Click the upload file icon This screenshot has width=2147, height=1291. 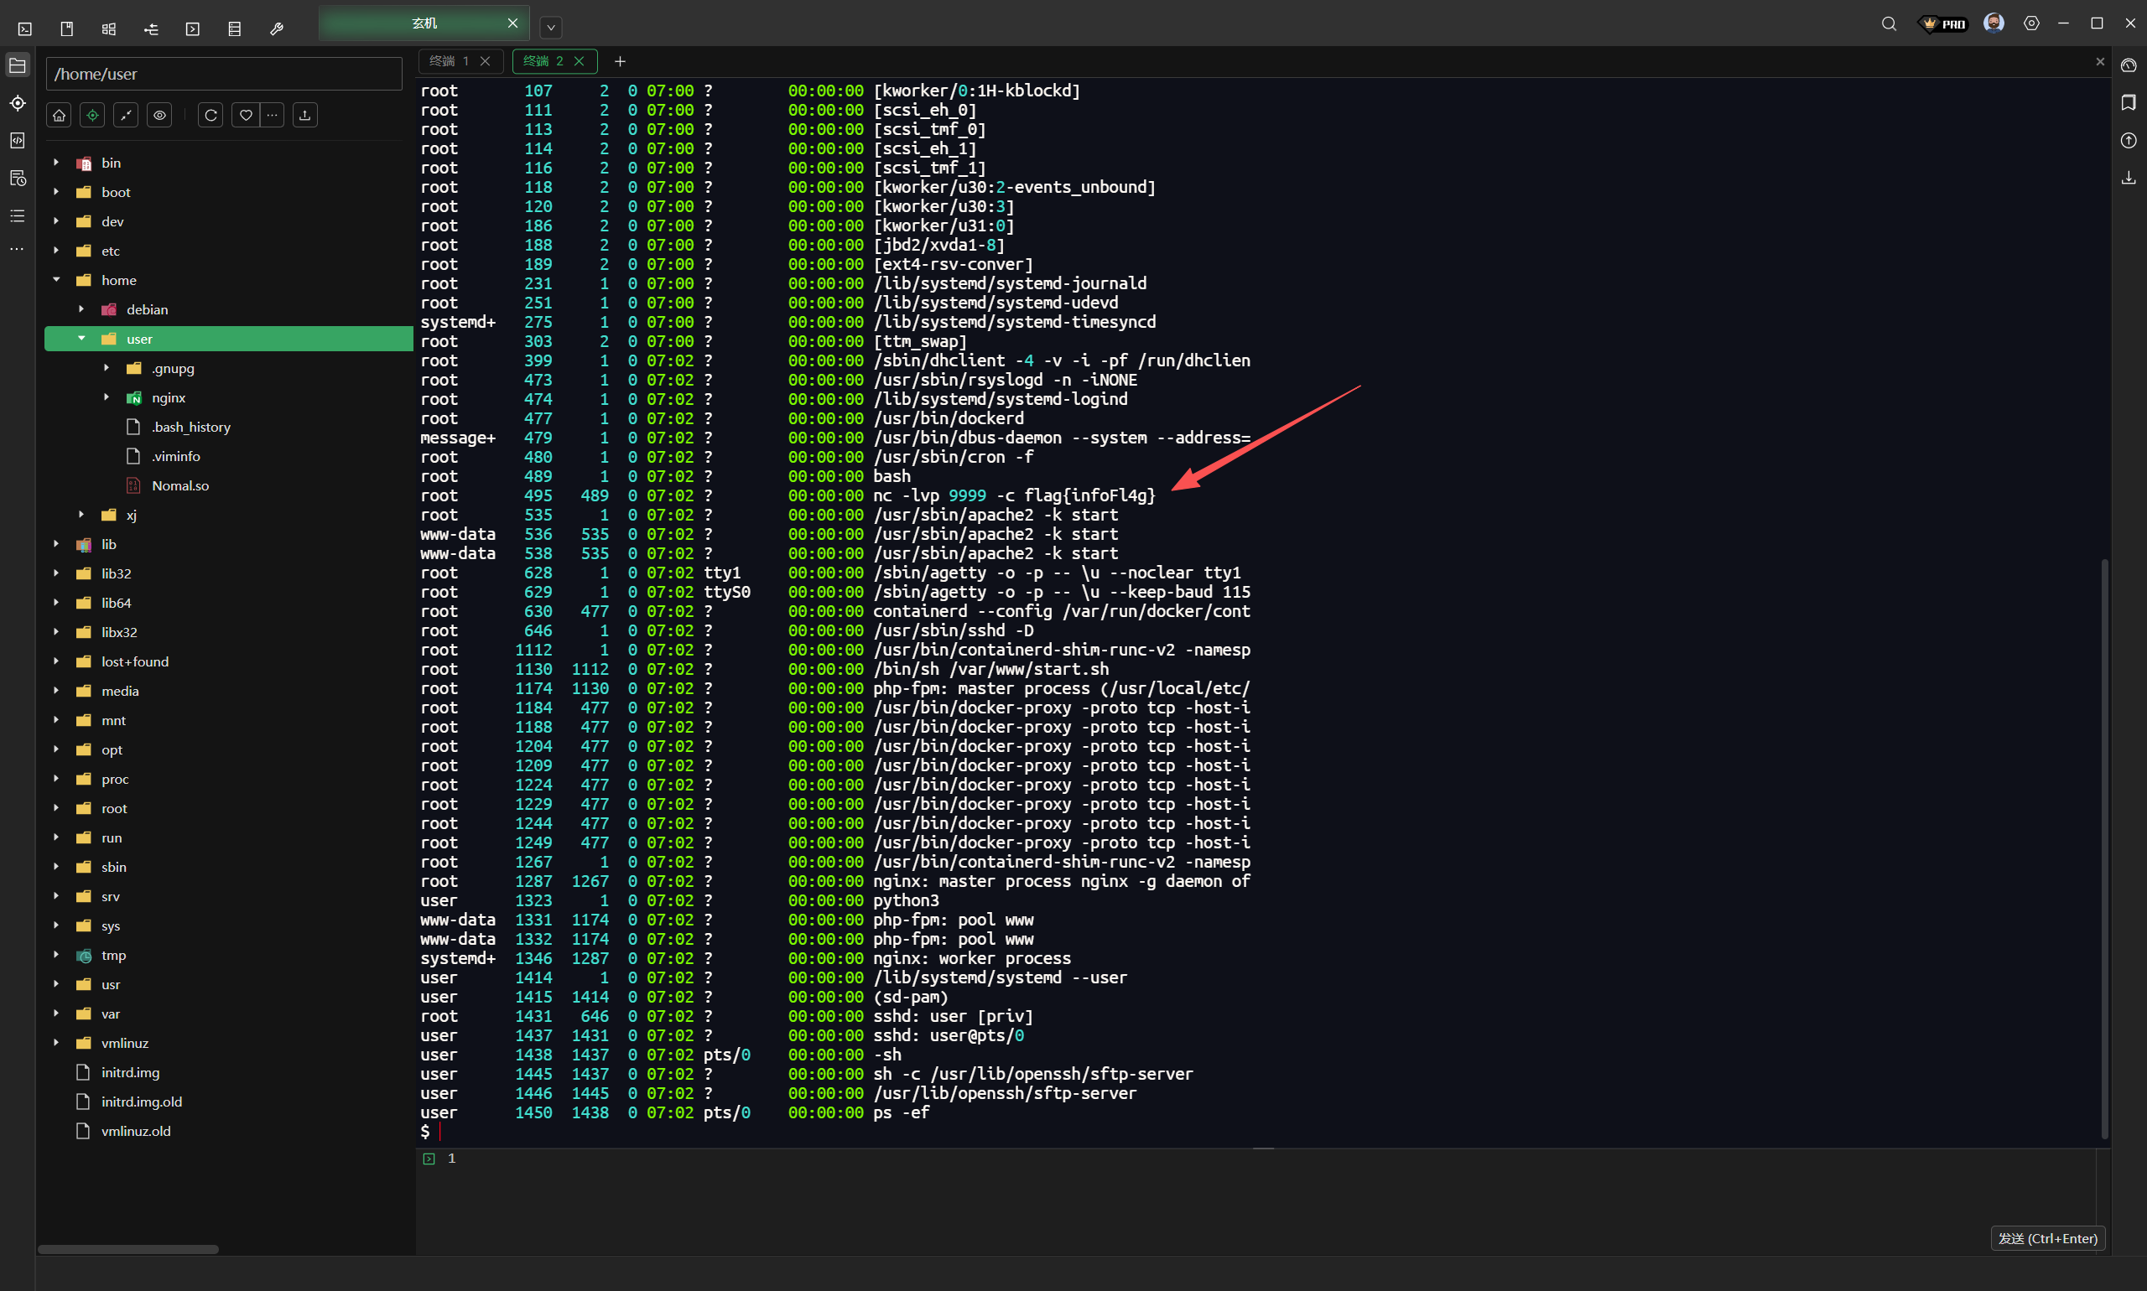[x=304, y=115]
